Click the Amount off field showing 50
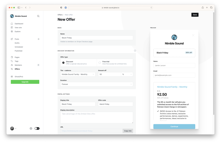The width and height of the screenshot is (221, 143). [x=109, y=74]
